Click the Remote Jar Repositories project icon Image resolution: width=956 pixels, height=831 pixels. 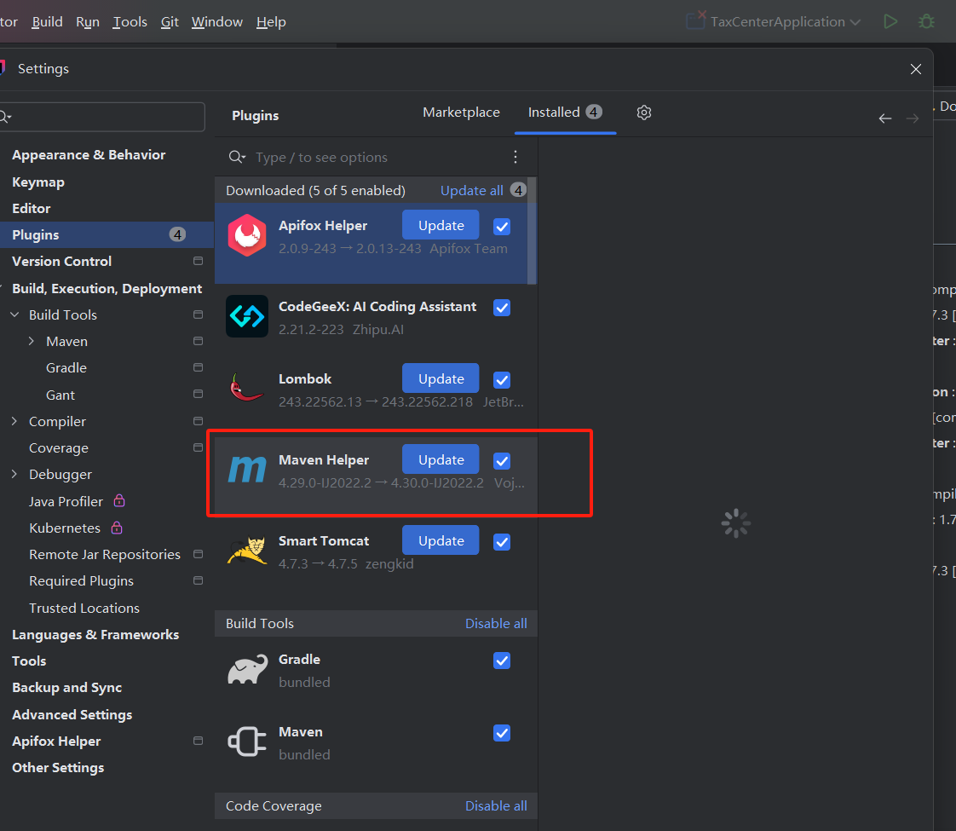199,554
